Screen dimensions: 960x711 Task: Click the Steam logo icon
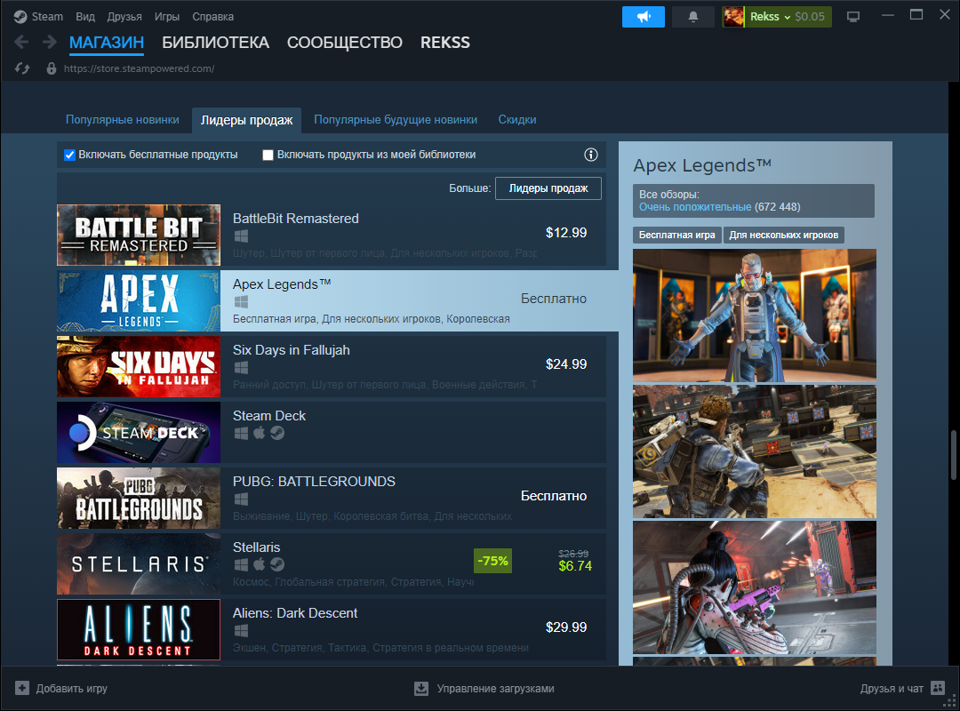coord(20,15)
